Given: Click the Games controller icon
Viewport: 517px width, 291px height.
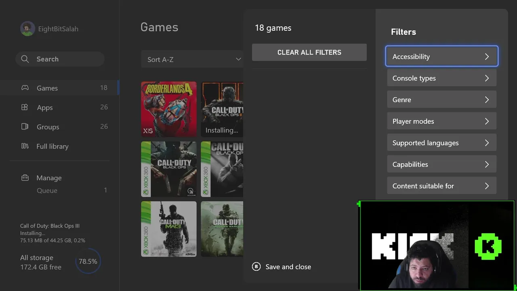Looking at the screenshot, I should point(25,88).
